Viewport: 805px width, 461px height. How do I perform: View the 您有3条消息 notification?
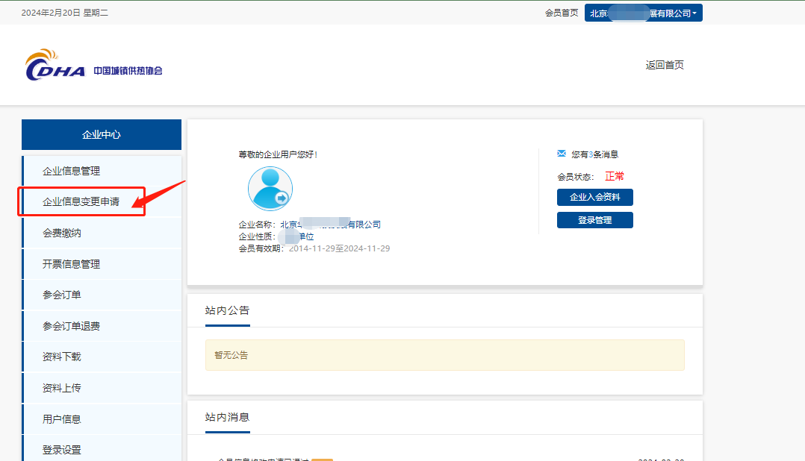(594, 154)
